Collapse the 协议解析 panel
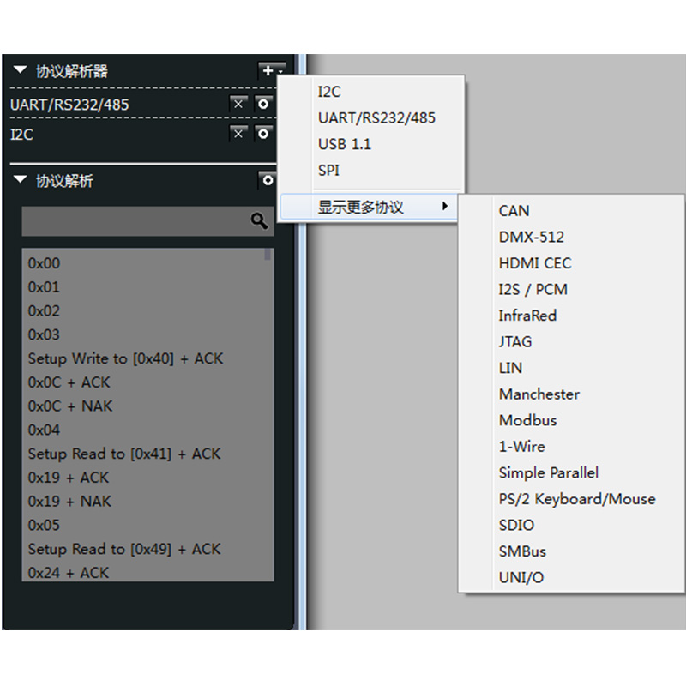 [x=20, y=179]
